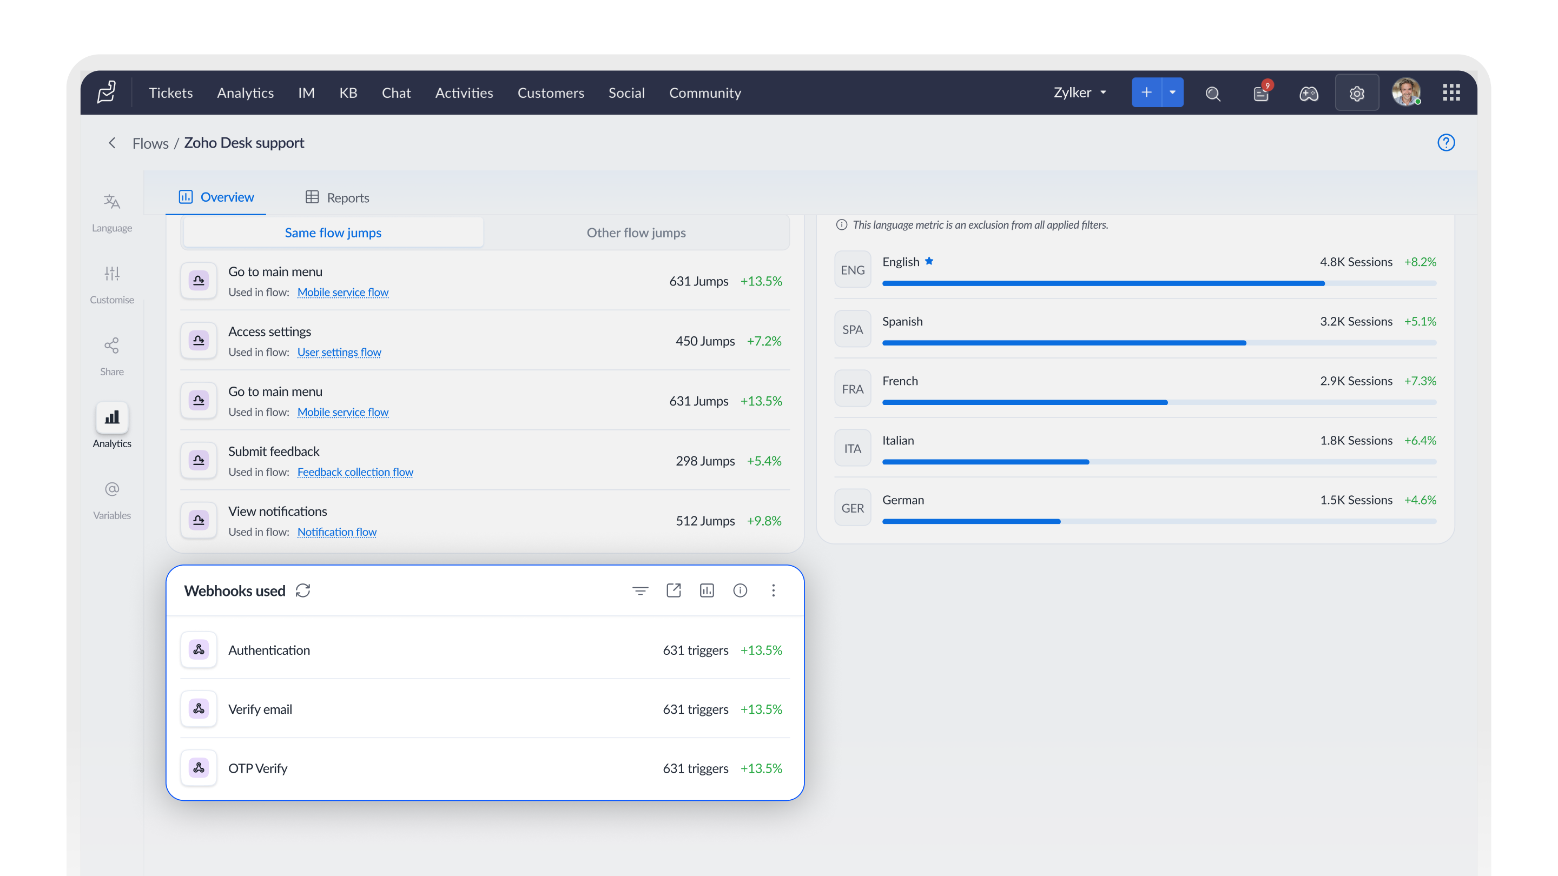The image size is (1558, 876).
Task: Click the Submit feedback jump icon
Action: point(199,461)
